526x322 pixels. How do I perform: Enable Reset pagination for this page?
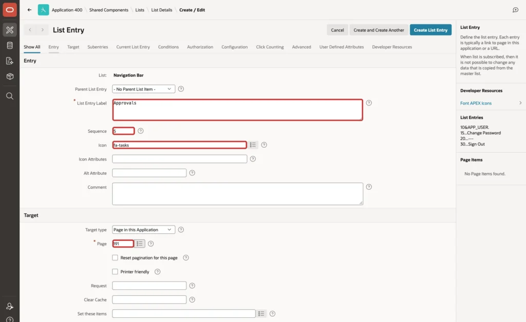115,258
